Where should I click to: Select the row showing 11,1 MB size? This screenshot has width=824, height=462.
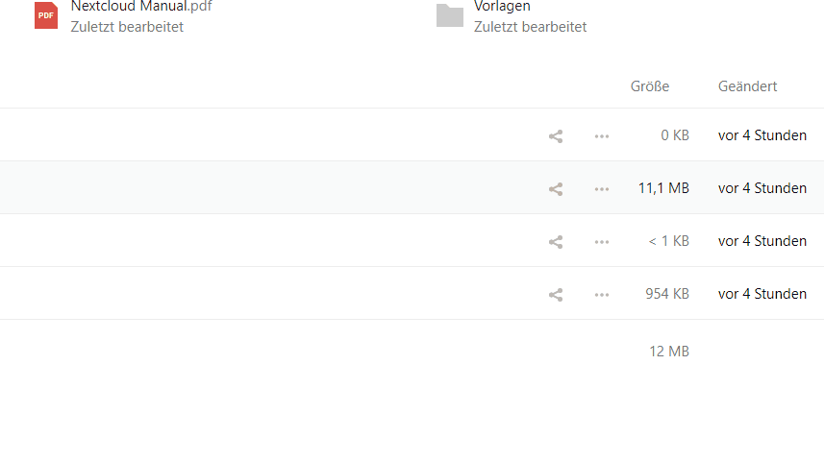pyautogui.click(x=412, y=187)
